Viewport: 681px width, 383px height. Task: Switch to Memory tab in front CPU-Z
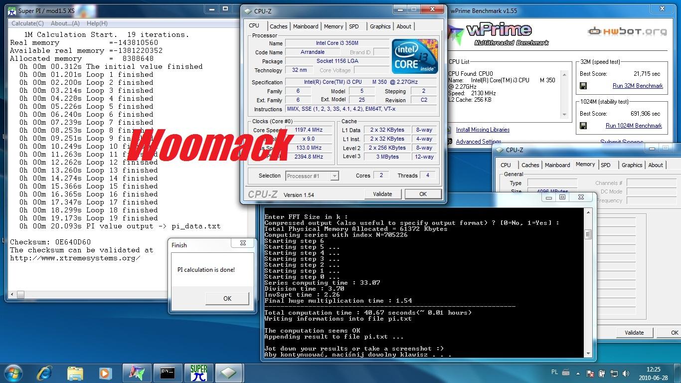pyautogui.click(x=334, y=26)
